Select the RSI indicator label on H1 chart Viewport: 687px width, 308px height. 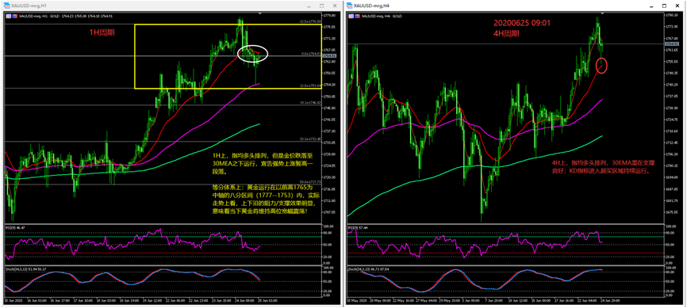14,228
